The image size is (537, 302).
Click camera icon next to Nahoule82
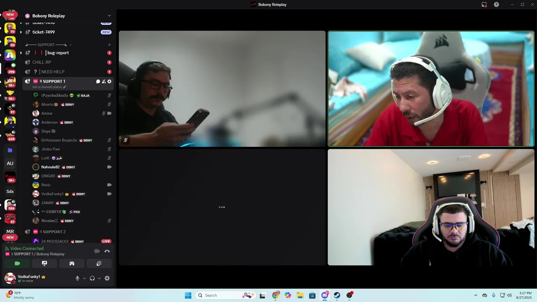pyautogui.click(x=109, y=167)
